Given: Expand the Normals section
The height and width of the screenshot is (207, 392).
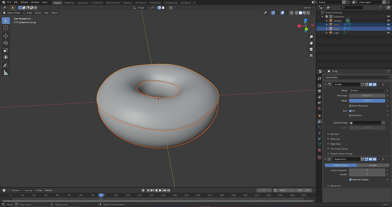Looking at the screenshot, I should pos(334,134).
